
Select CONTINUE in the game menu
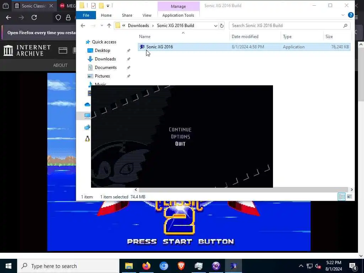pos(180,129)
